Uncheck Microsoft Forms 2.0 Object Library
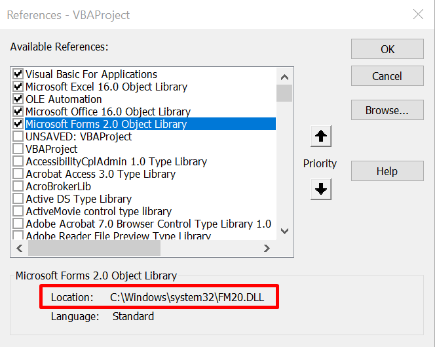 [18, 124]
